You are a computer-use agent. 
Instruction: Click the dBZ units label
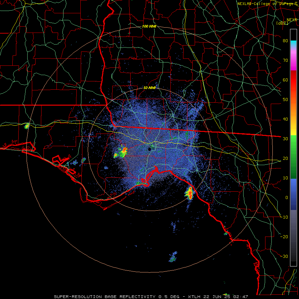pos(282,23)
